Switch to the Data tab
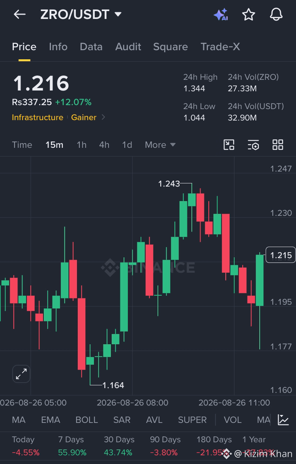The image size is (296, 464). pyautogui.click(x=91, y=47)
